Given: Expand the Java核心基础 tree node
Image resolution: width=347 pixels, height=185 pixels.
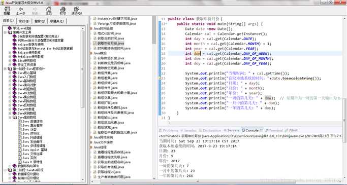Looking at the screenshot, I should click(10, 72).
